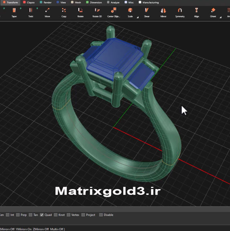Select the Align tool
The width and height of the screenshot is (230, 231).
[196, 13]
